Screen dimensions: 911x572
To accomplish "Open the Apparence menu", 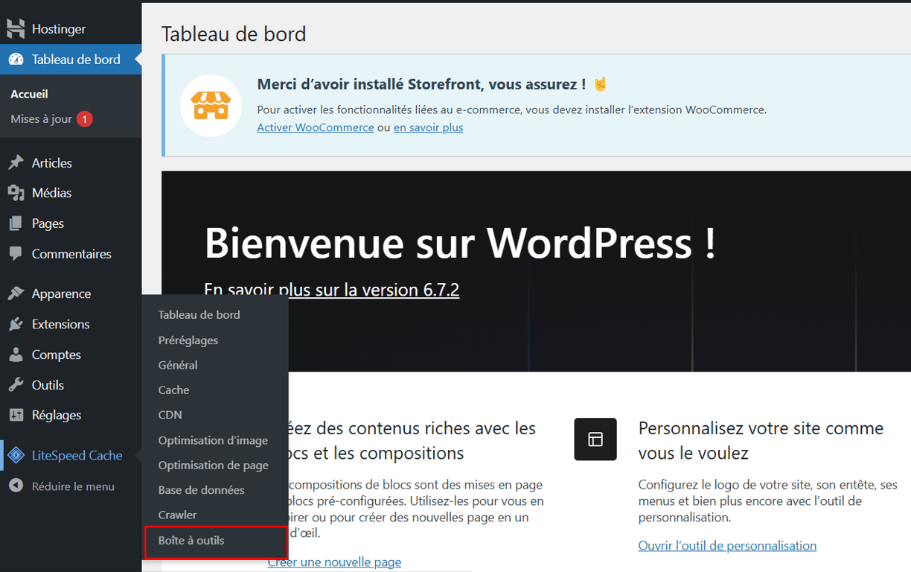I will pyautogui.click(x=71, y=293).
